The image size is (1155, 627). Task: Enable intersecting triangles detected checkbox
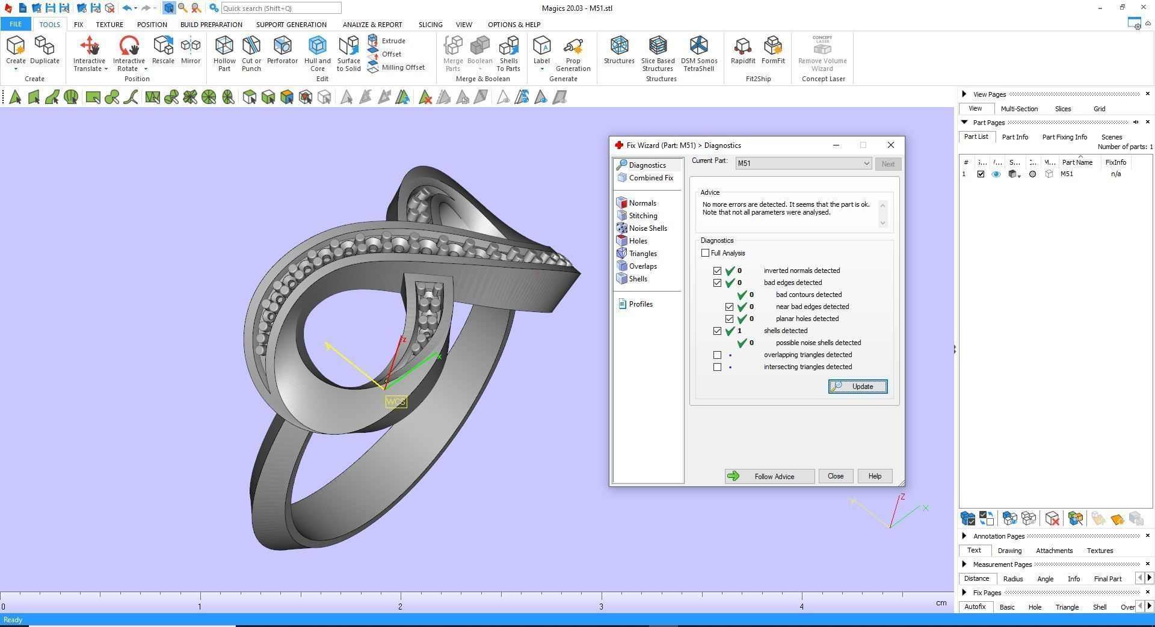(717, 367)
